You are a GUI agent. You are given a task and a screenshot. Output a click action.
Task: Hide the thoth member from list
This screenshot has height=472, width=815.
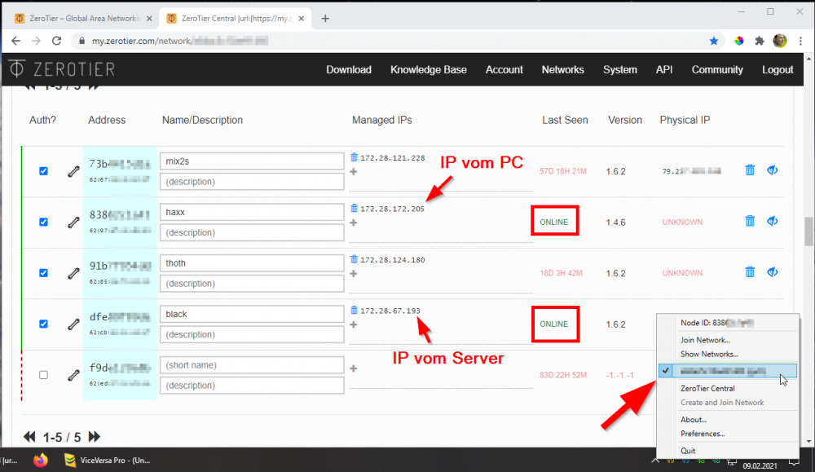(773, 271)
